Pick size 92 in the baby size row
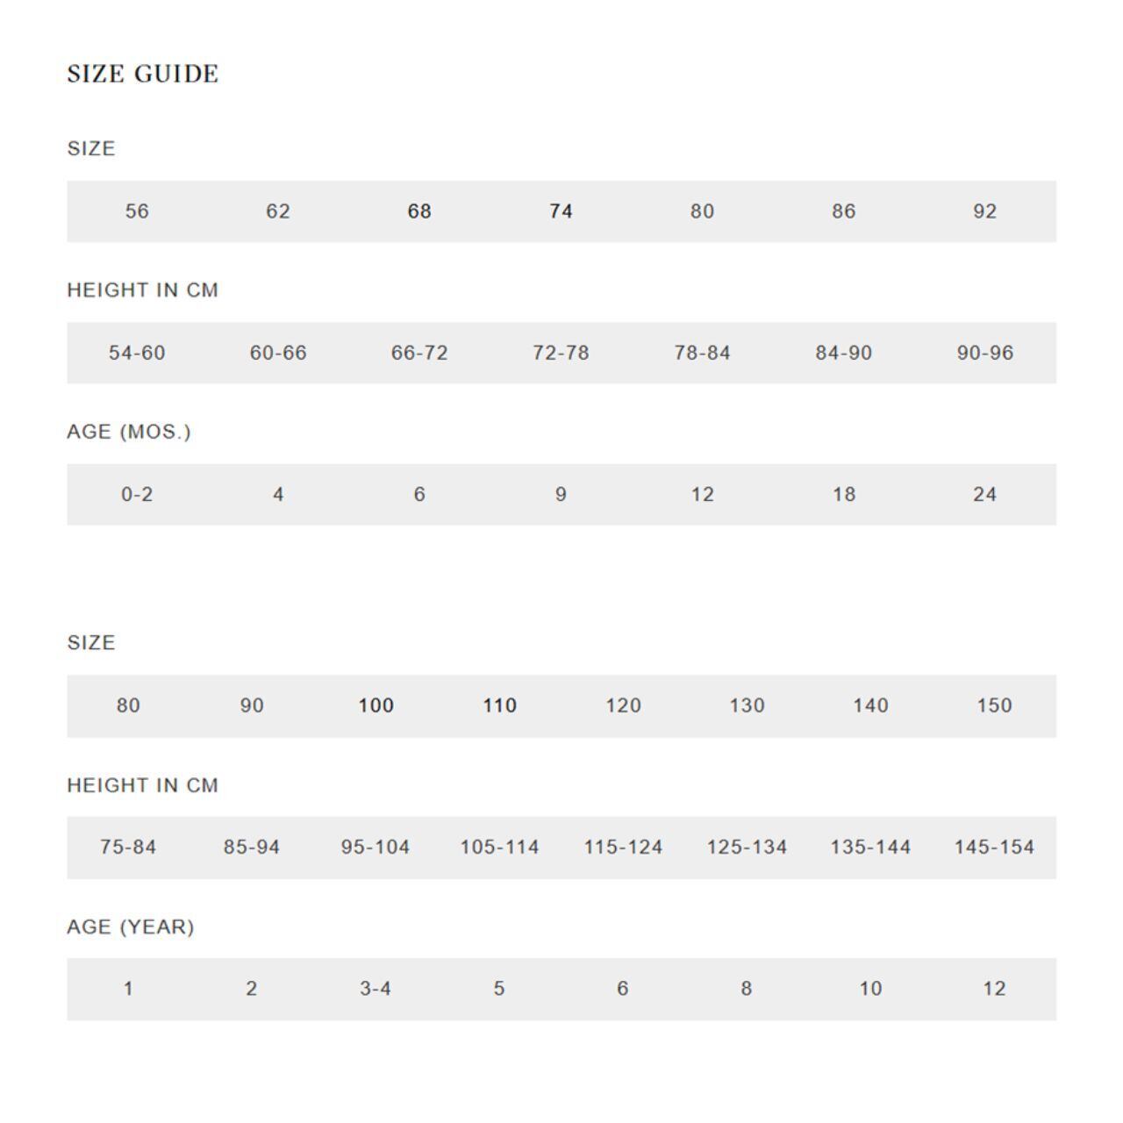Image resolution: width=1123 pixels, height=1123 pixels. (984, 211)
